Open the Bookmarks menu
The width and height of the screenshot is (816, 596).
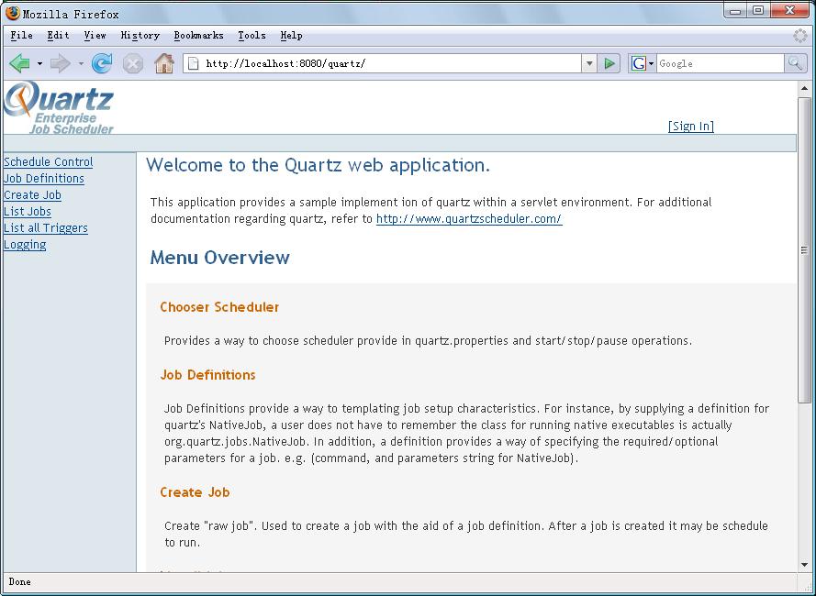199,36
